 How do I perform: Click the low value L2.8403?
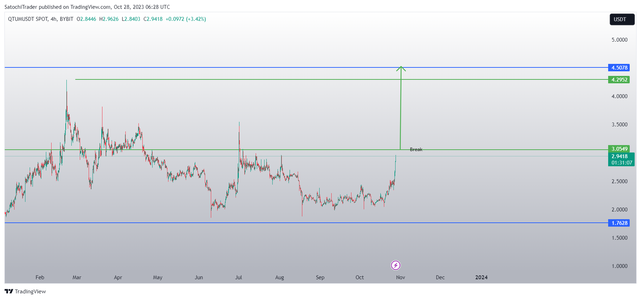(x=131, y=19)
